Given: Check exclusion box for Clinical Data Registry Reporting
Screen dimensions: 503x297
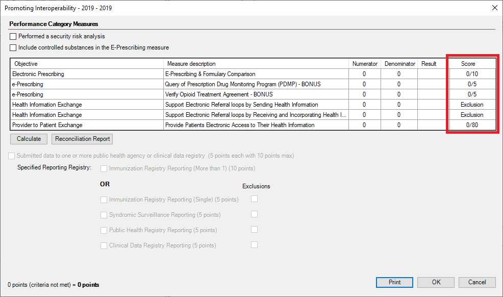Looking at the screenshot, I should coord(255,245).
